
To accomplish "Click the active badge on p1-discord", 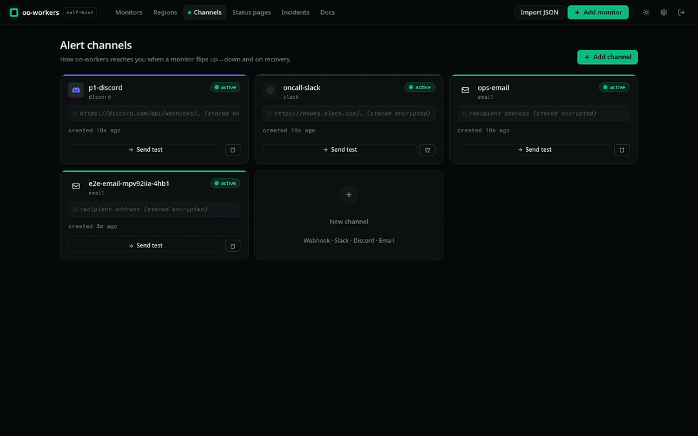I will [226, 87].
